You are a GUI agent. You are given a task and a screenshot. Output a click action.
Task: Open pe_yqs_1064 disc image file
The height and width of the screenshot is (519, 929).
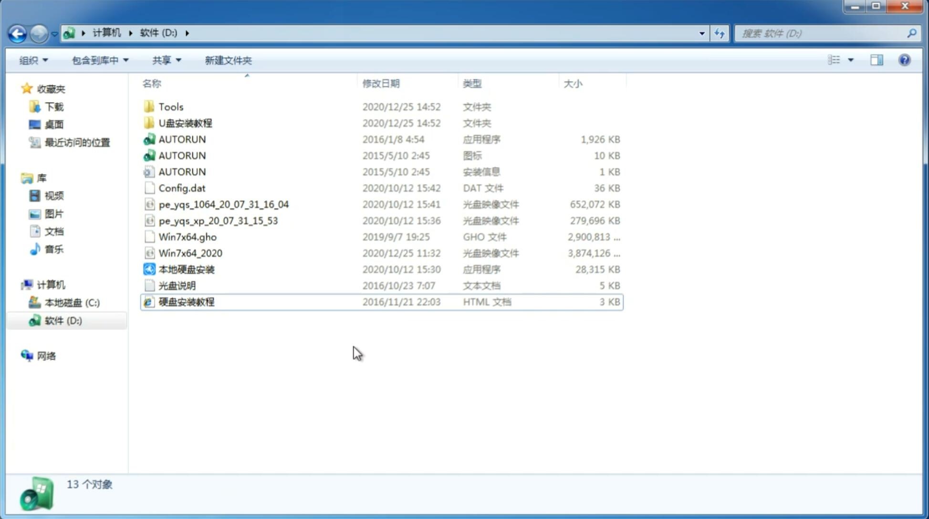pos(223,204)
